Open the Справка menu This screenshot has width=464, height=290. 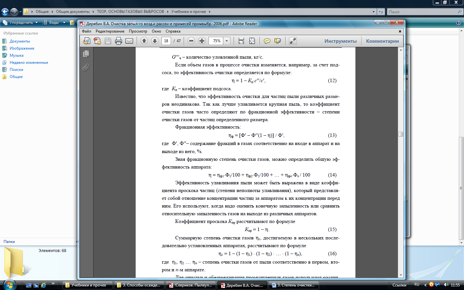coord(173,31)
